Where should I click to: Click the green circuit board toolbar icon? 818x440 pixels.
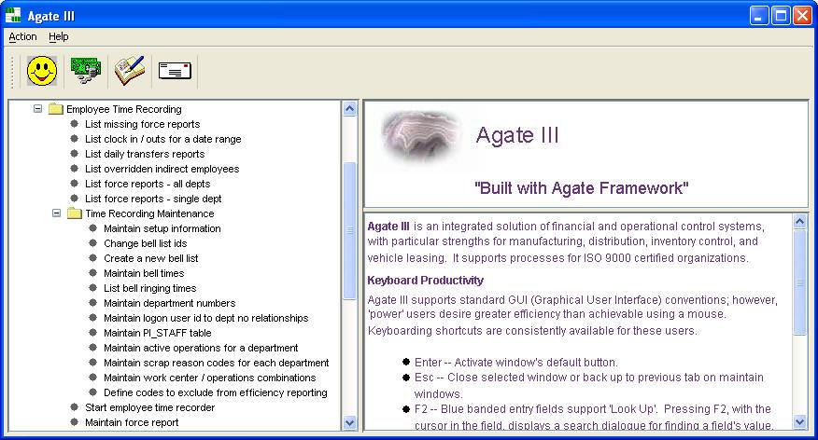[86, 71]
